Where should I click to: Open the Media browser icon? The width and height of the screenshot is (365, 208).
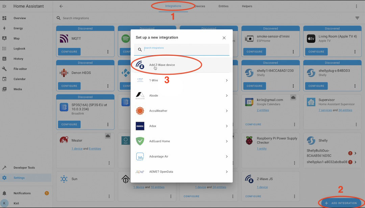4,89
